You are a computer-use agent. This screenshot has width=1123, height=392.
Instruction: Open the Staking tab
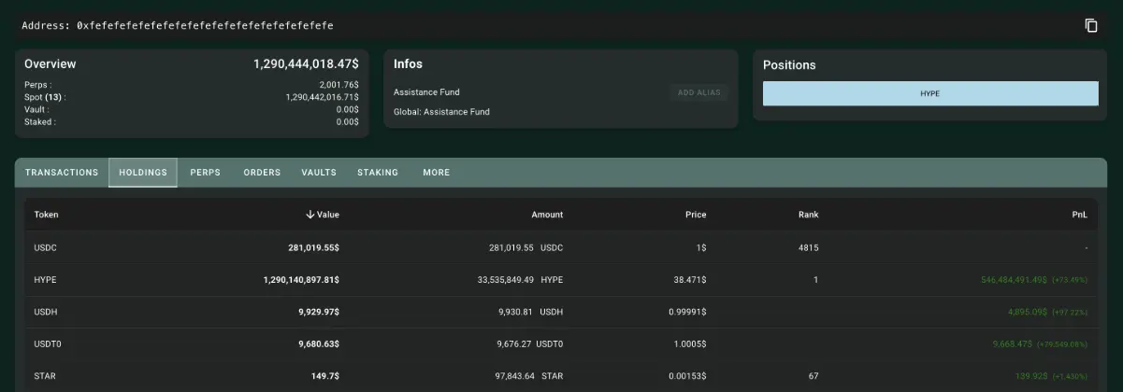point(378,173)
